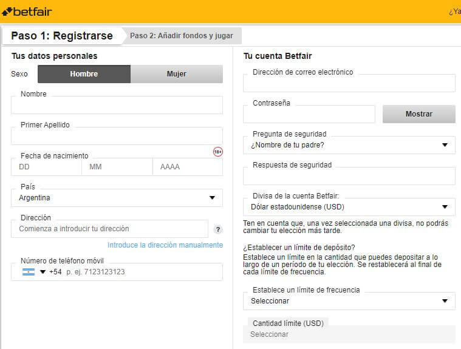Open the Divisa de la cuenta dropdown
The height and width of the screenshot is (349, 461).
pos(349,207)
